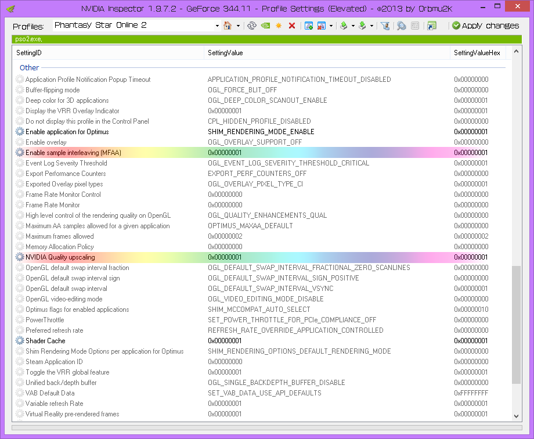Click the scroll down arrow of the settings list
This screenshot has height=439, width=534.
pos(516,416)
